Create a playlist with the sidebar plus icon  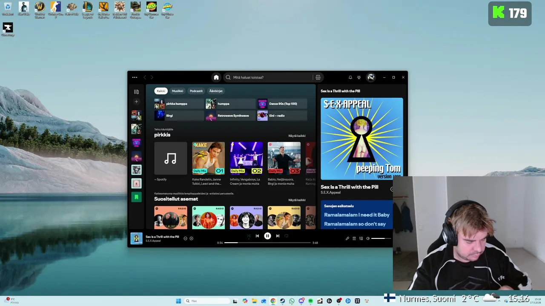click(136, 102)
